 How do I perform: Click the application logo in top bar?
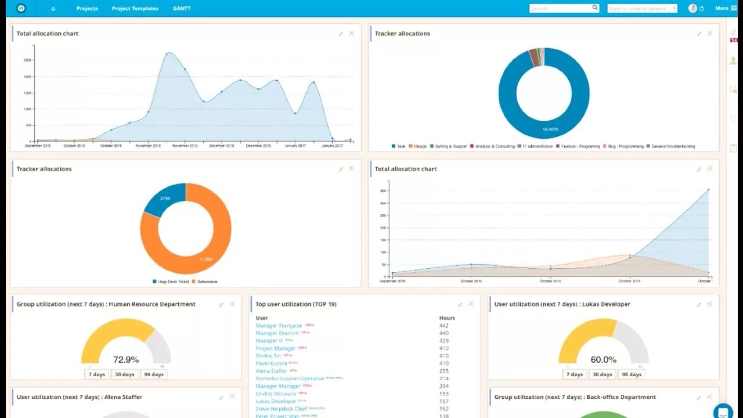21,8
